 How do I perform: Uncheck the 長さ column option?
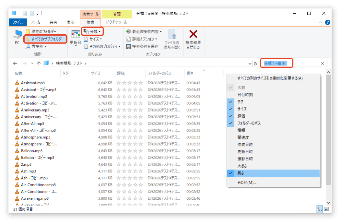tap(240, 173)
